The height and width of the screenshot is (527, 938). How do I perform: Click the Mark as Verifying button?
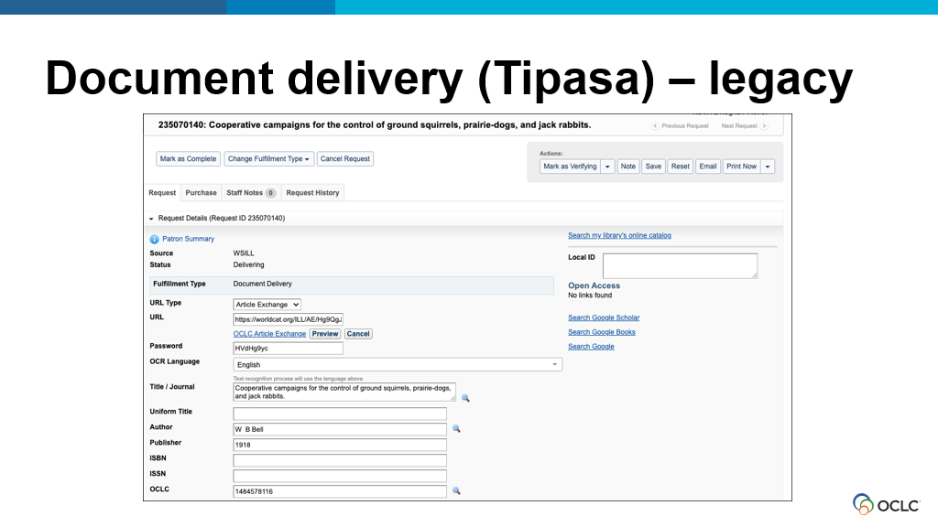570,167
